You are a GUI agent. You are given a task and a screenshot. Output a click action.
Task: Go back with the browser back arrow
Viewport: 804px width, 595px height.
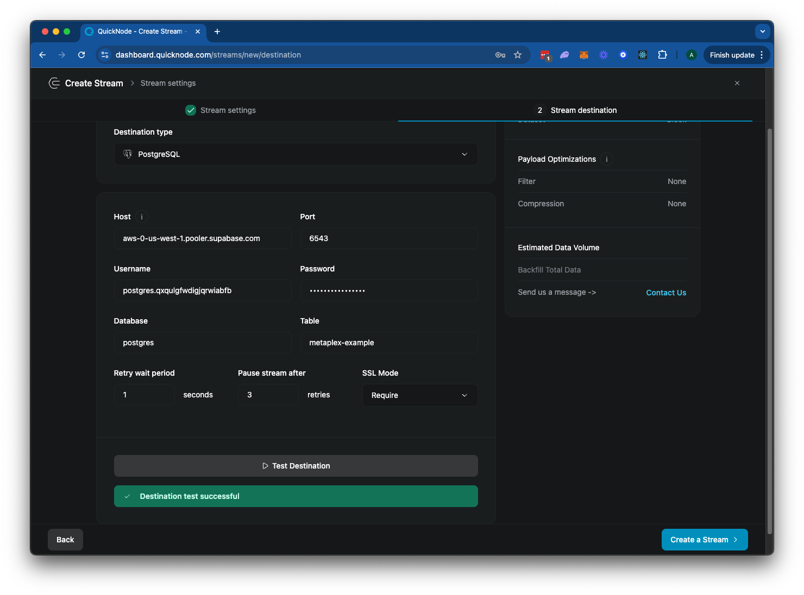coord(42,55)
